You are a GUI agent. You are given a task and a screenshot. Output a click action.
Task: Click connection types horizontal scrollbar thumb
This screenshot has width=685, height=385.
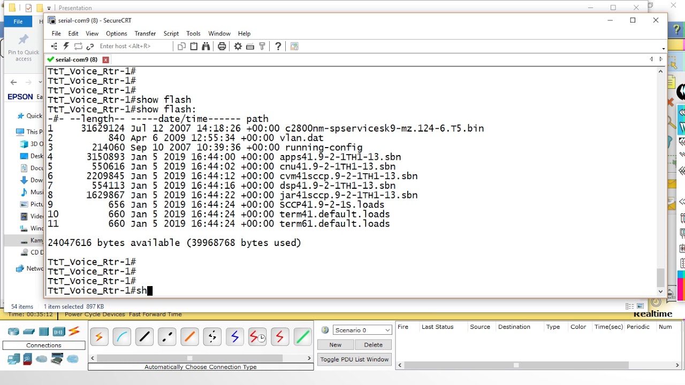point(189,358)
